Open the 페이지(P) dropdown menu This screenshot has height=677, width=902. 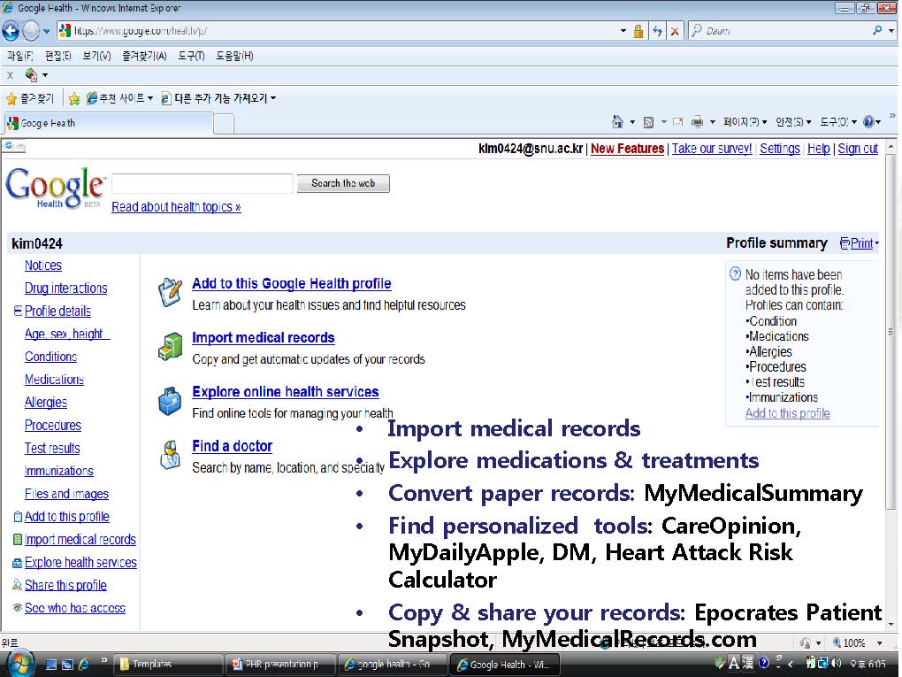pyautogui.click(x=745, y=121)
